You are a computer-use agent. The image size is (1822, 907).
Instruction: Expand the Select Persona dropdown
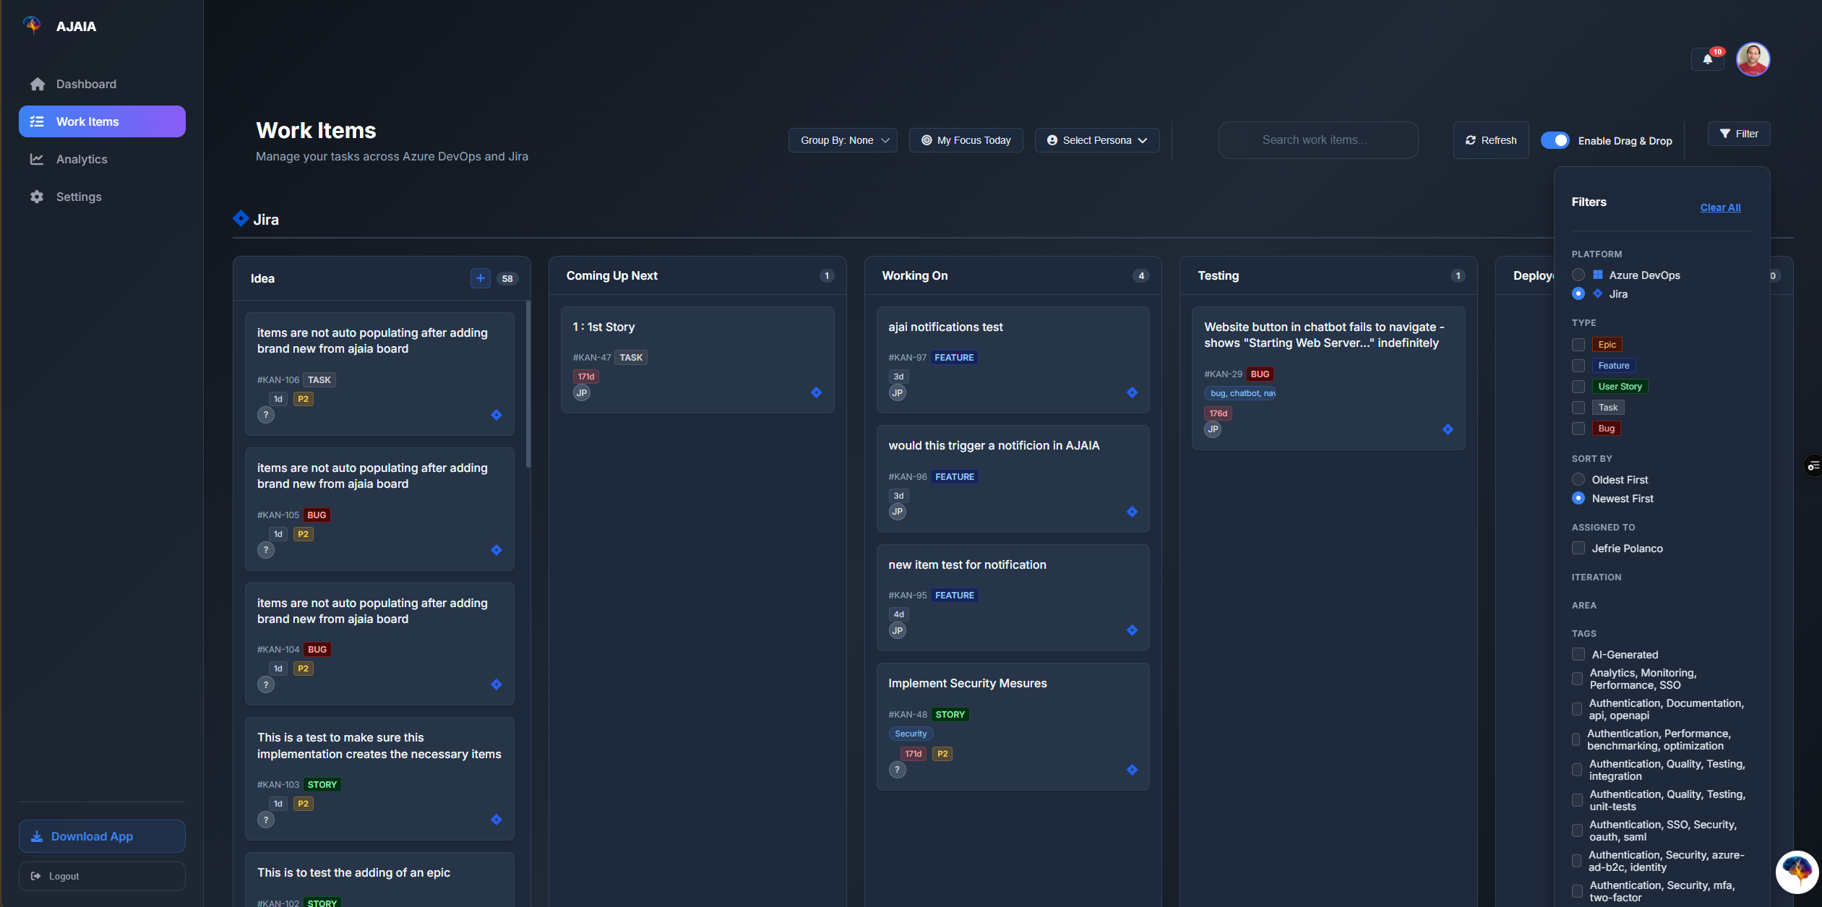pos(1096,140)
